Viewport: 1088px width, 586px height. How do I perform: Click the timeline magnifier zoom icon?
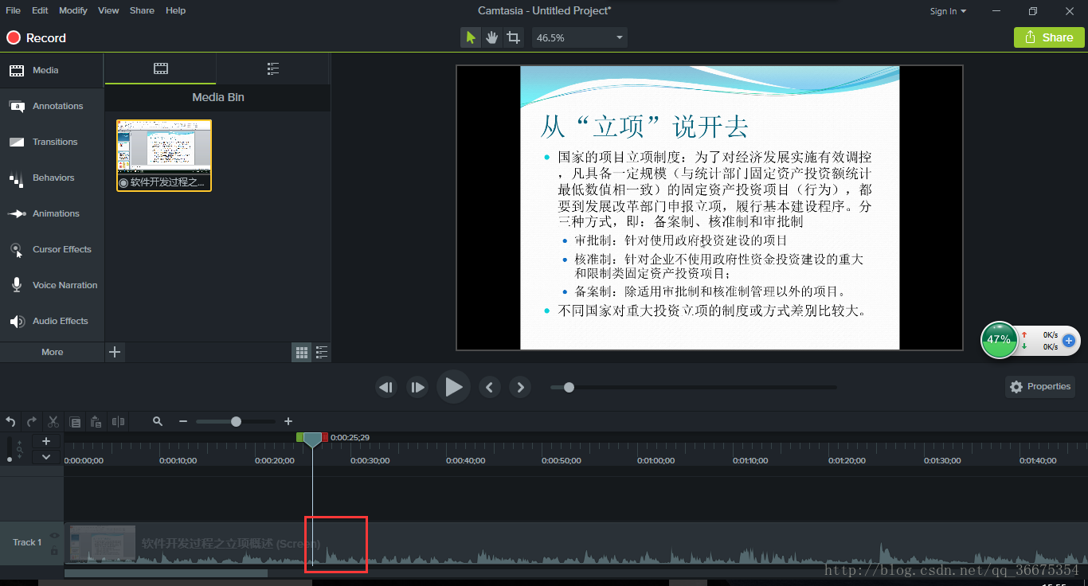(158, 421)
